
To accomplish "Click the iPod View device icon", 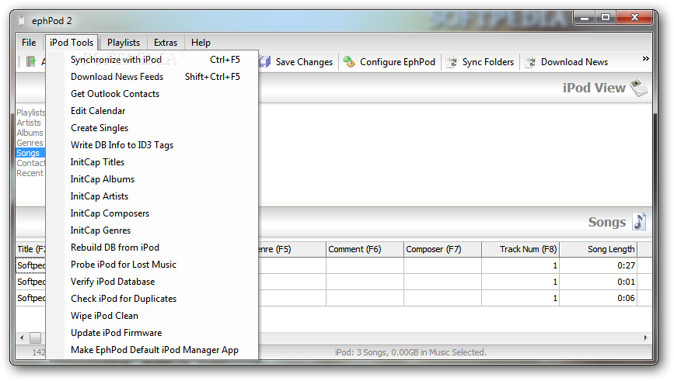I will click(639, 88).
